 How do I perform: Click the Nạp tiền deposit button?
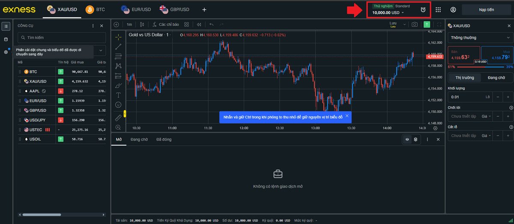pos(486,10)
